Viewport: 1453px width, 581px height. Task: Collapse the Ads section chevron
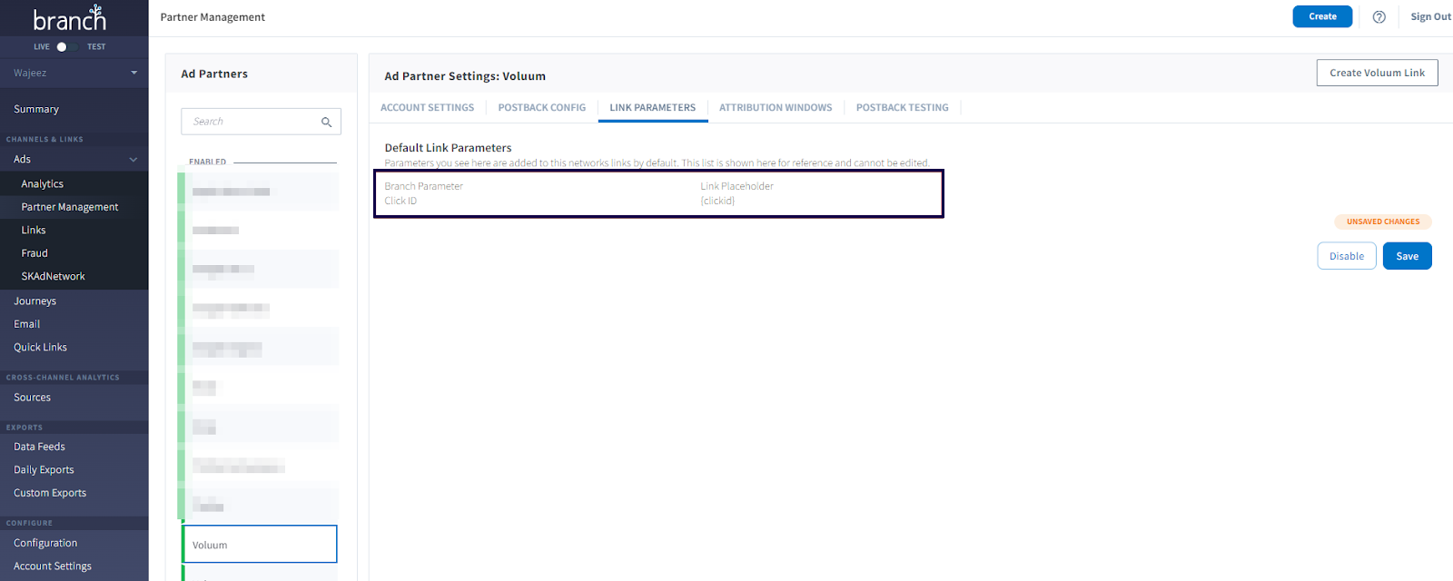(133, 160)
